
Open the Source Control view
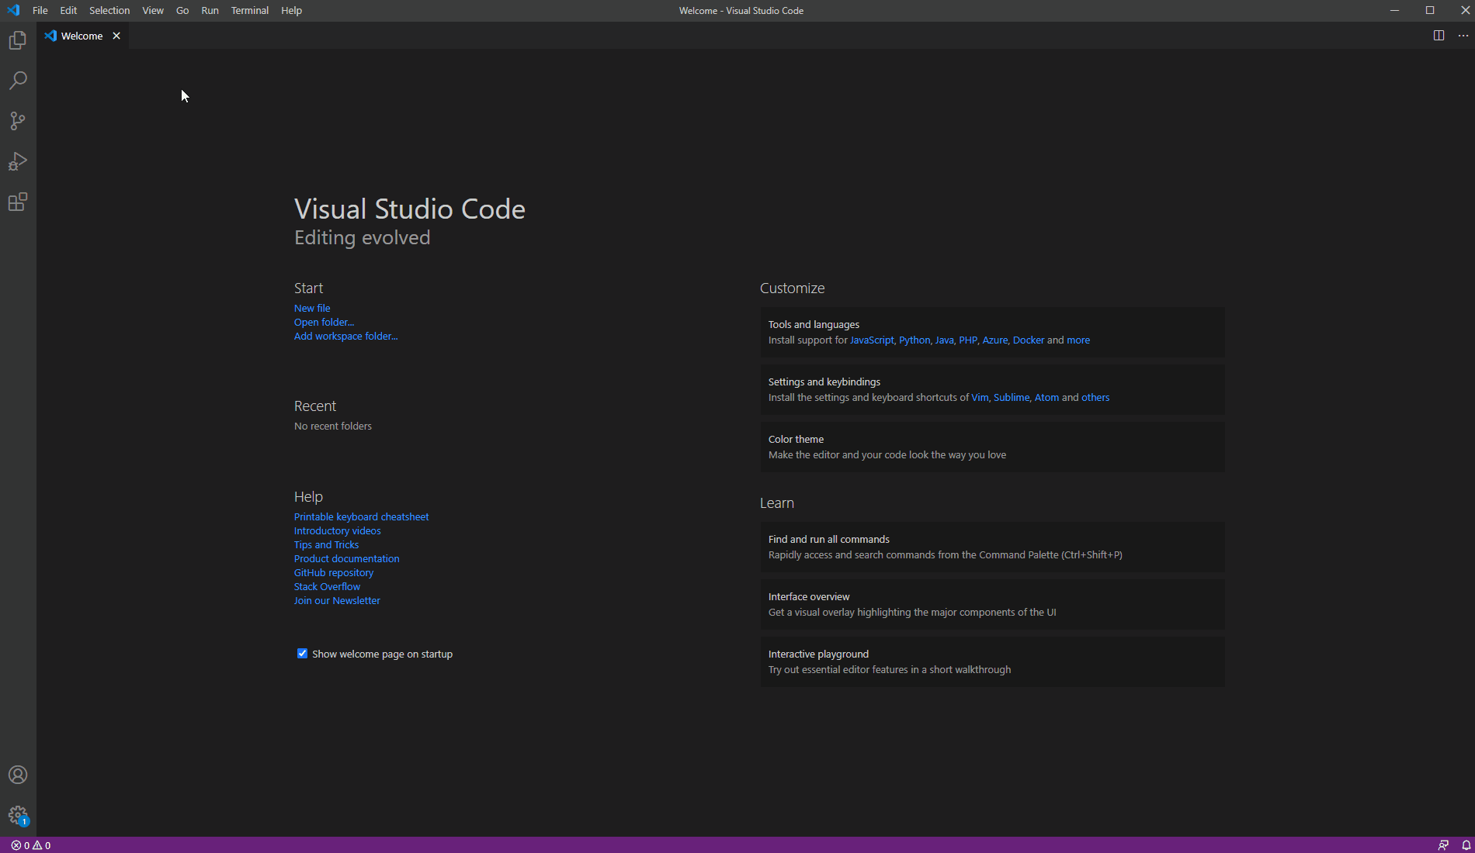point(18,121)
